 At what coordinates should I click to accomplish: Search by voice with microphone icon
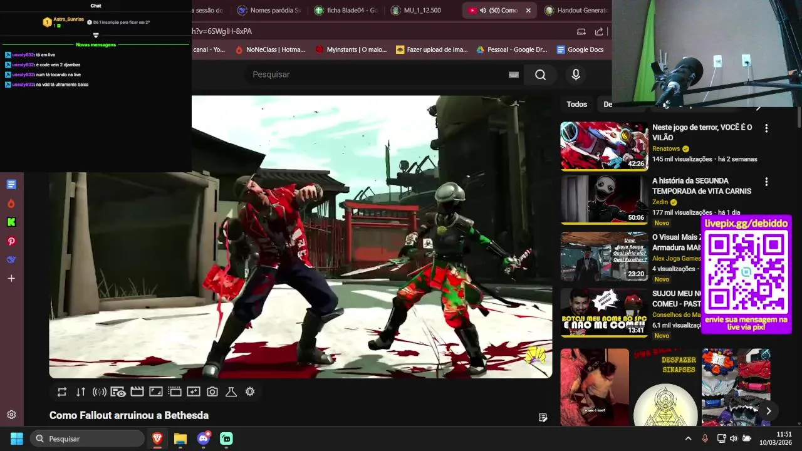576,75
